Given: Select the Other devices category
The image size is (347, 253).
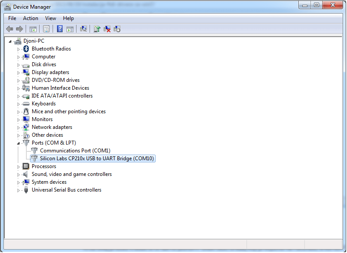Looking at the screenshot, I should [47, 135].
